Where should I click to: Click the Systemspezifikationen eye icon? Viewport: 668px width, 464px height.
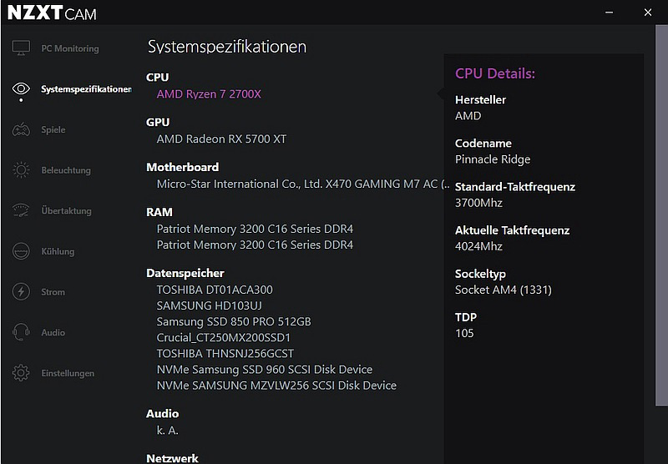coord(21,88)
